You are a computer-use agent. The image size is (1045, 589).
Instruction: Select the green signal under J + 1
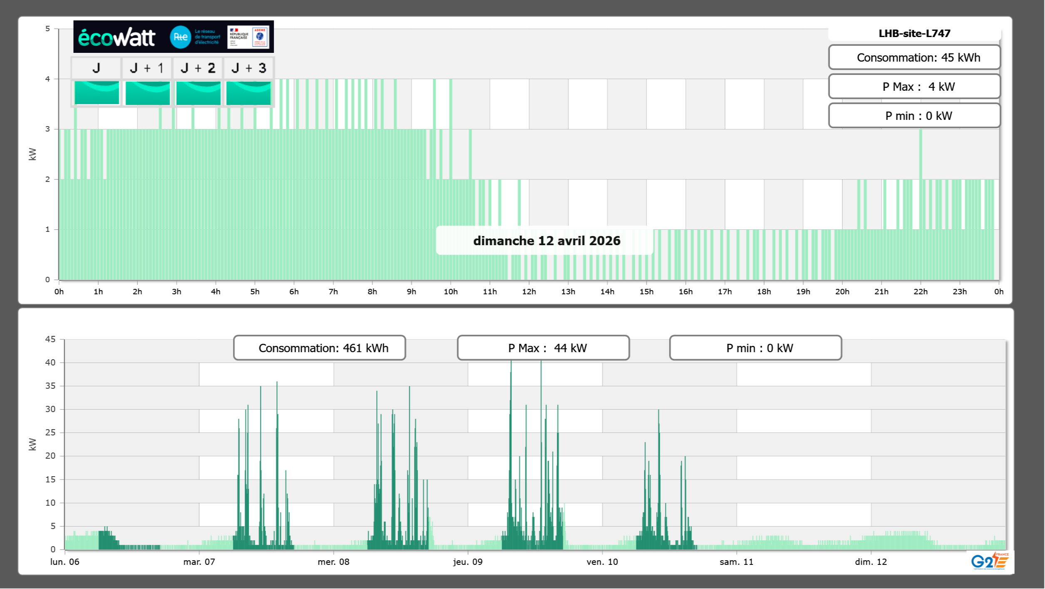147,93
